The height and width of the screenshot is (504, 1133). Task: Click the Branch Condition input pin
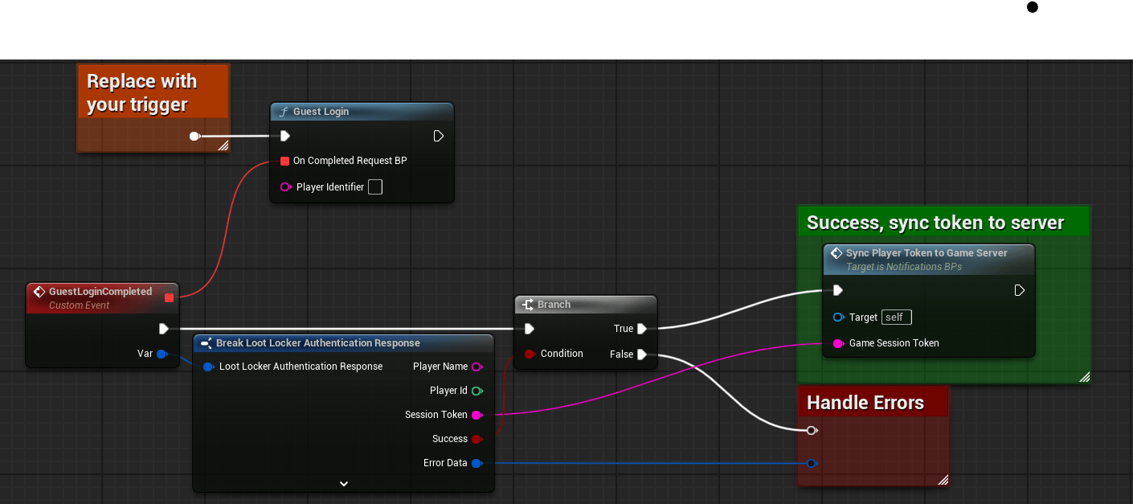tap(530, 354)
